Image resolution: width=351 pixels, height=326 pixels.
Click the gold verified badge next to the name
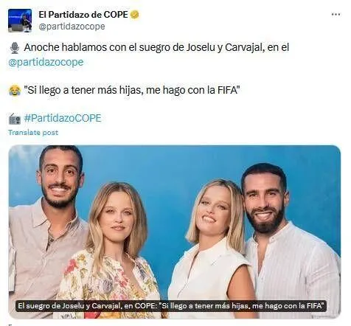134,15
